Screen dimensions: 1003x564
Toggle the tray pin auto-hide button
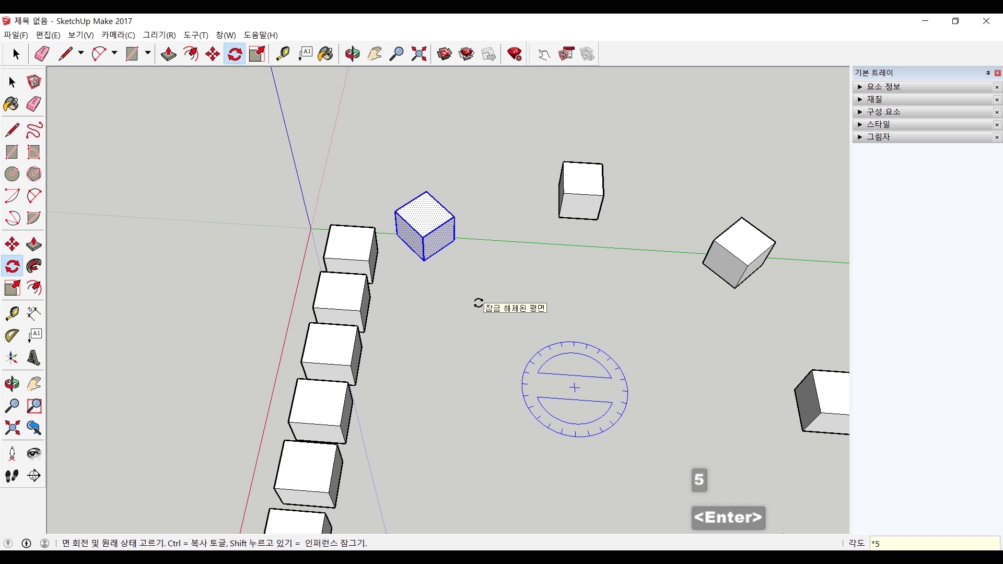click(988, 73)
